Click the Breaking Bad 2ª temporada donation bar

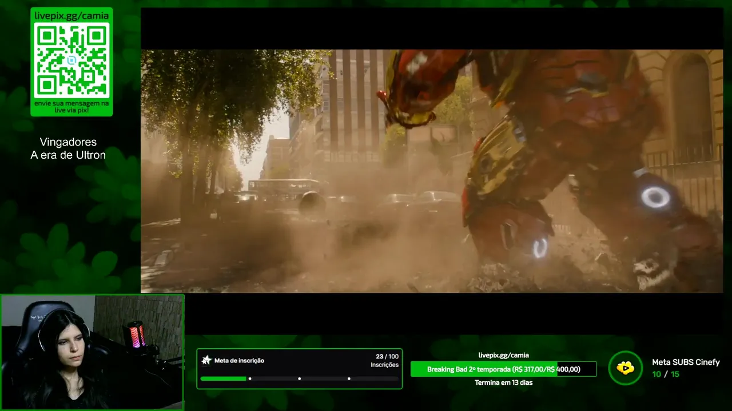(x=503, y=369)
